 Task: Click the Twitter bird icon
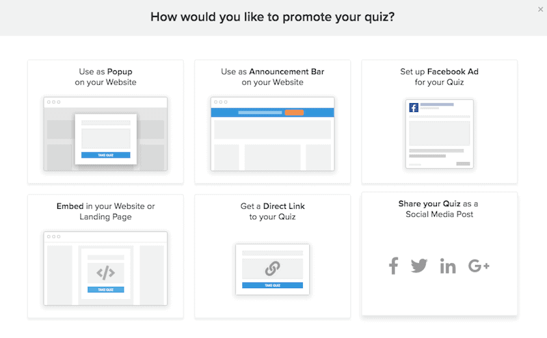click(419, 266)
